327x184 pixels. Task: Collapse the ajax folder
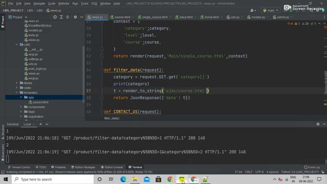pos(21,97)
